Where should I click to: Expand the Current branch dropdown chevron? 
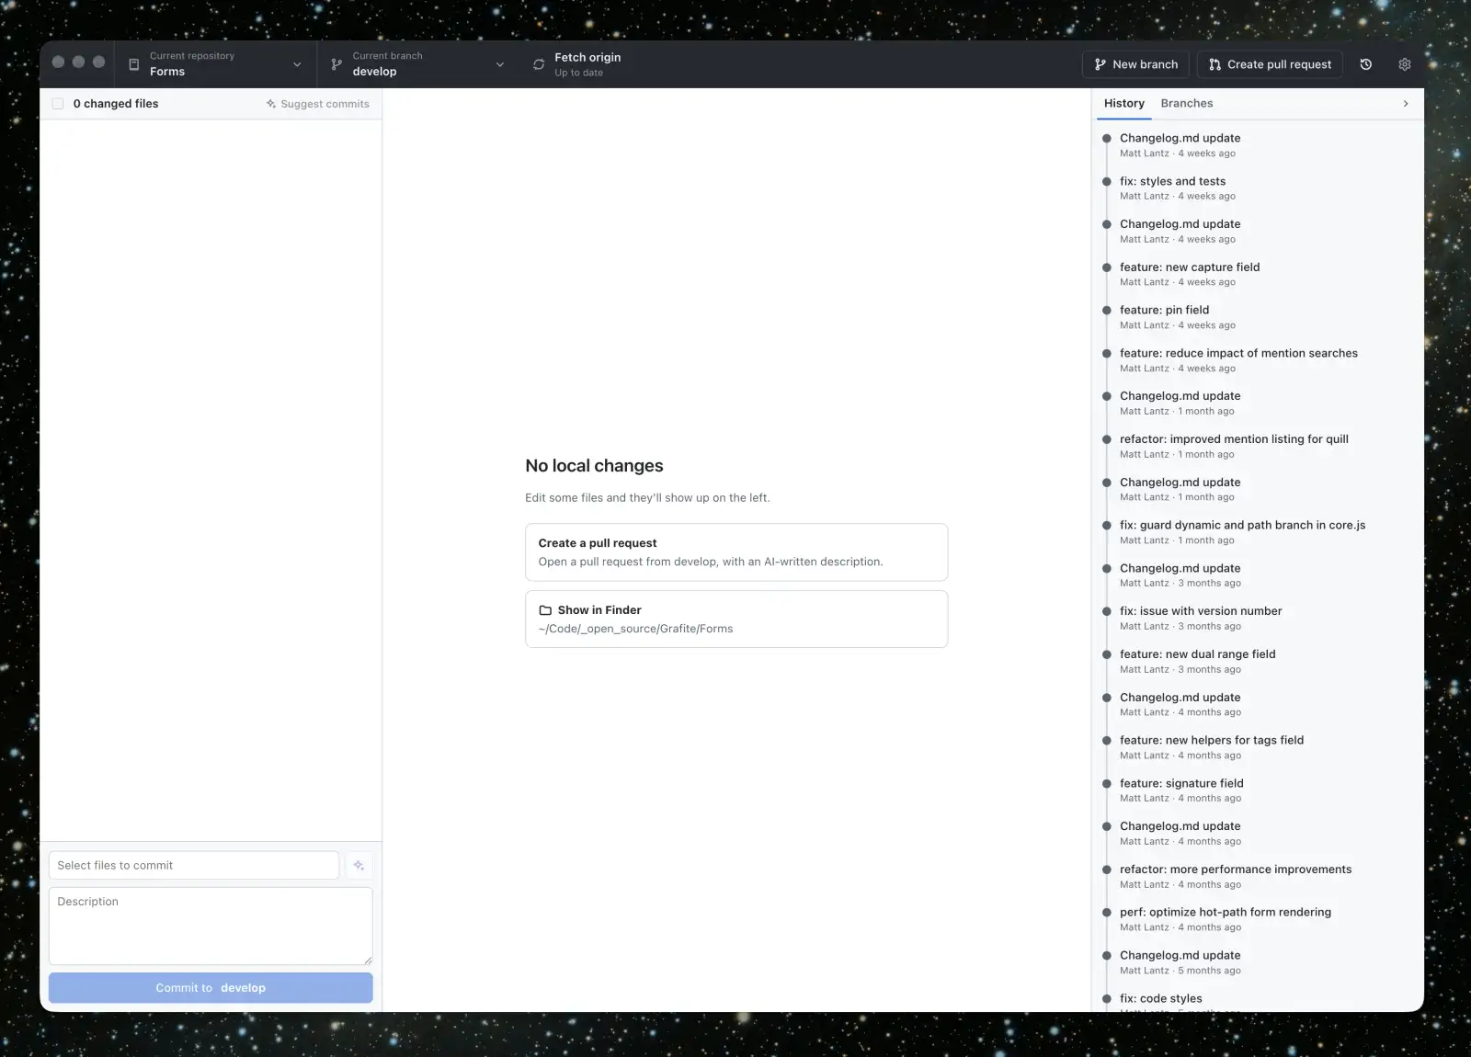pyautogui.click(x=500, y=64)
